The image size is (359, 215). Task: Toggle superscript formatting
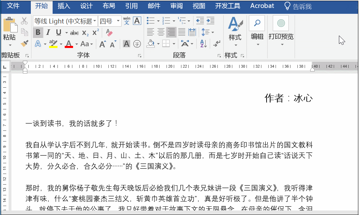tap(96, 32)
